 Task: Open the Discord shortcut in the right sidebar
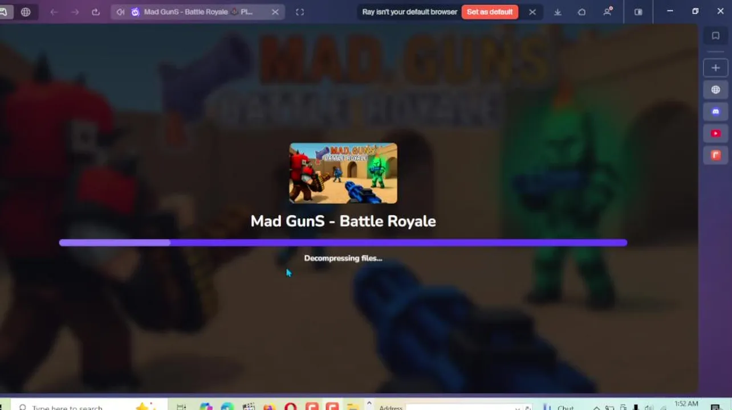tap(715, 112)
